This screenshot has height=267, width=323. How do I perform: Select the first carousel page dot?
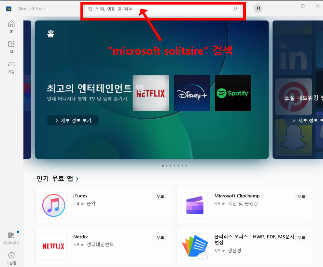click(x=163, y=166)
